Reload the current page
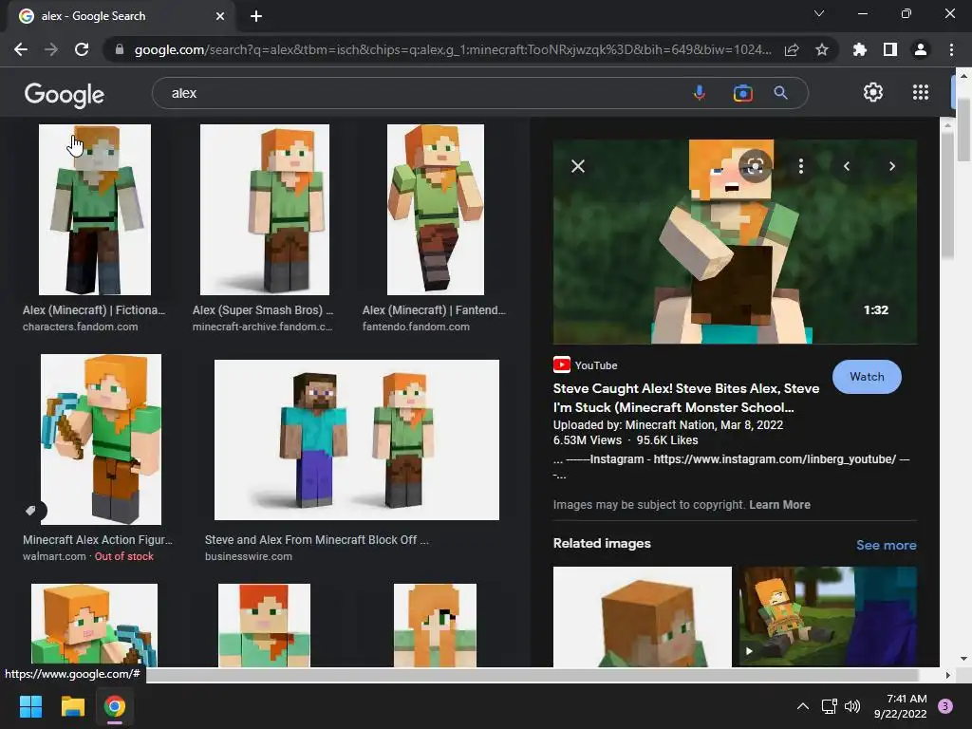Screen dimensions: 972x729 click(x=82, y=49)
